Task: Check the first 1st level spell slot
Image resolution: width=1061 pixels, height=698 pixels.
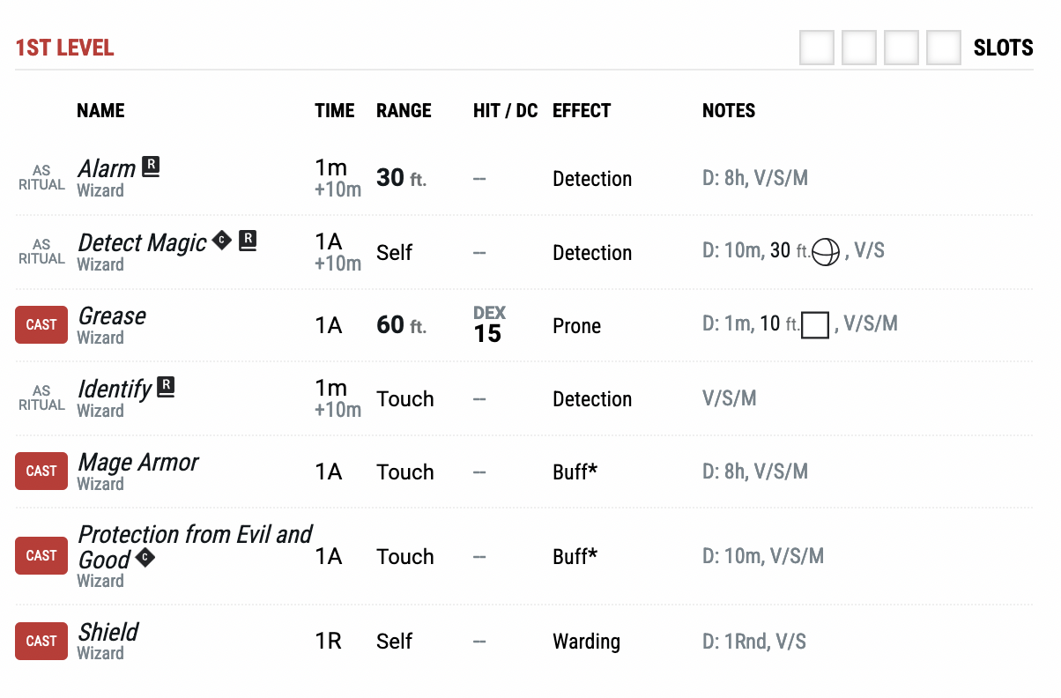Action: 817,48
